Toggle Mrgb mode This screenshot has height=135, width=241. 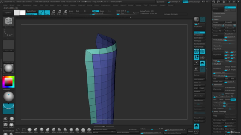[x=71, y=11]
